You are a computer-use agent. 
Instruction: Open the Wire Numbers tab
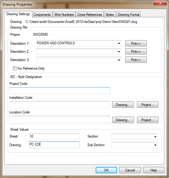pyautogui.click(x=64, y=15)
